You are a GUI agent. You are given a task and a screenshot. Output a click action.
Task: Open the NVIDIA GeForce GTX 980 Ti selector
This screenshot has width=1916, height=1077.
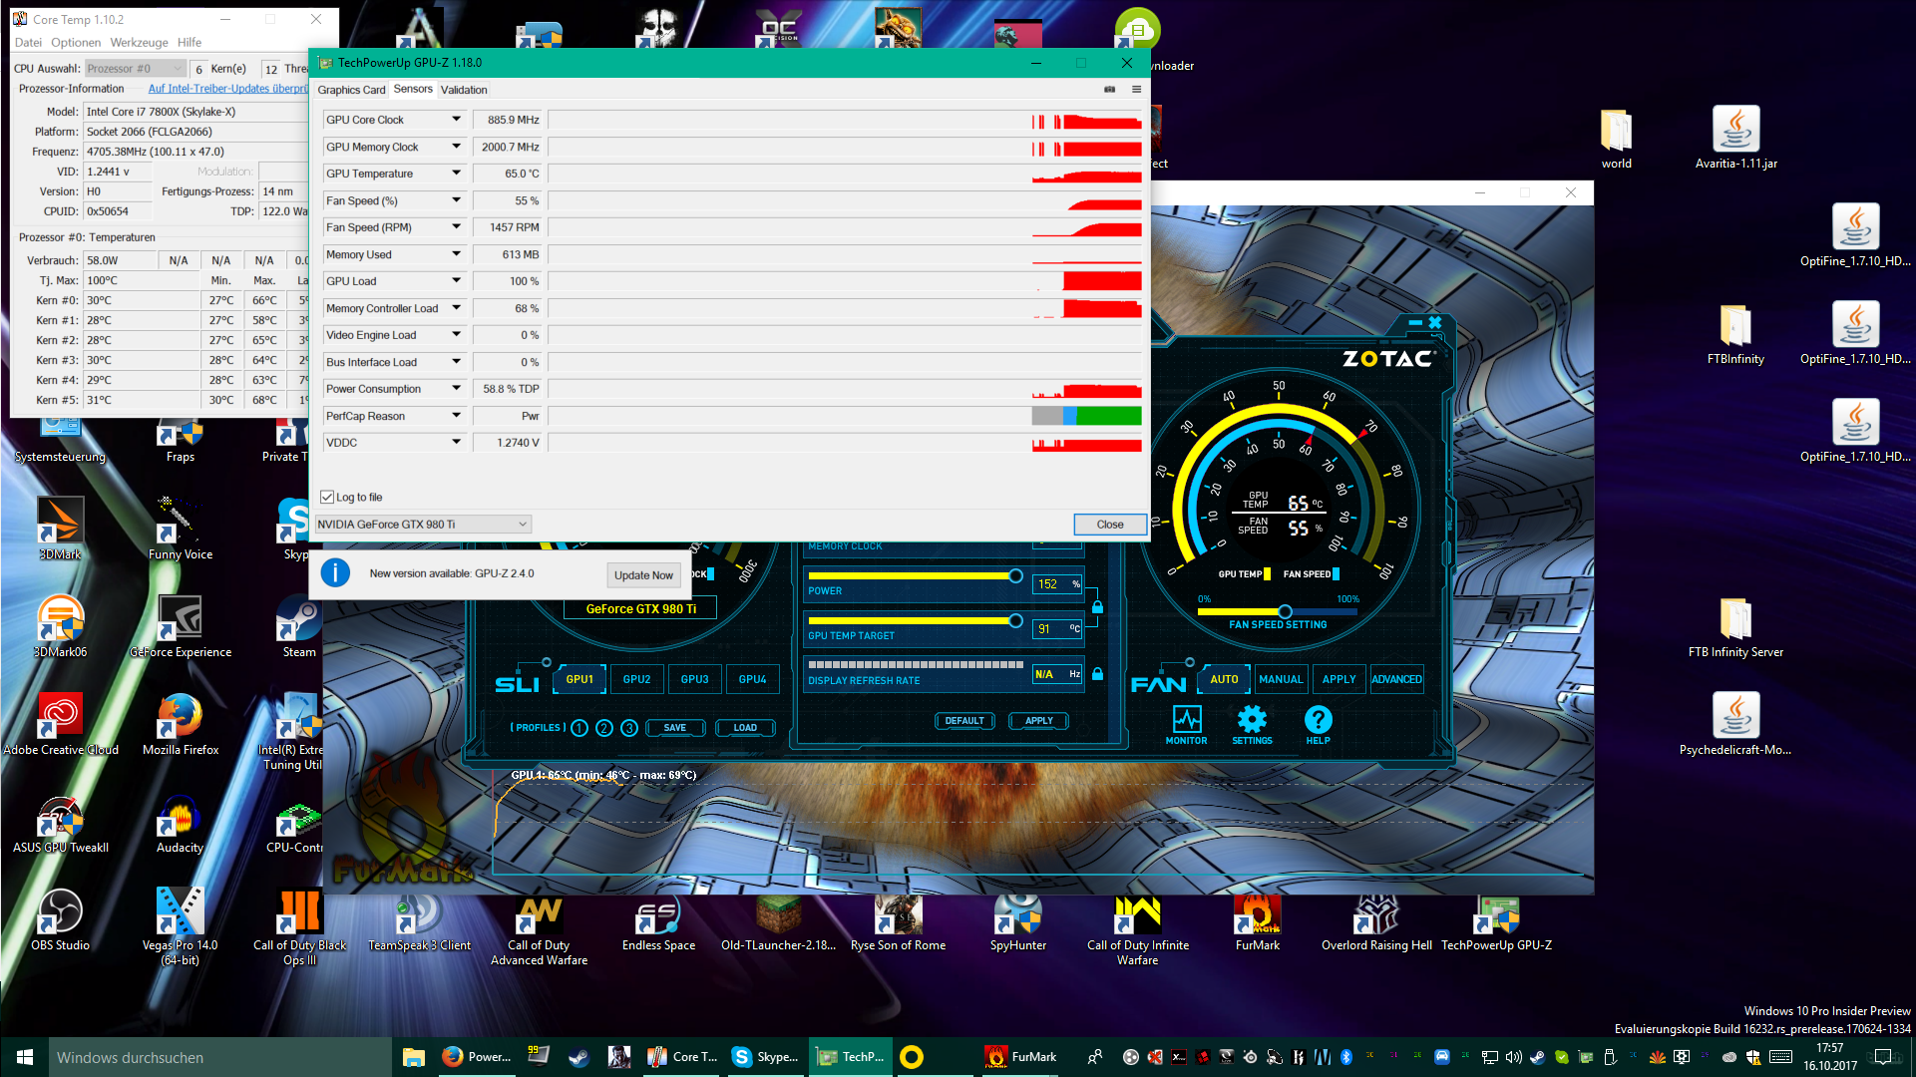tap(423, 525)
